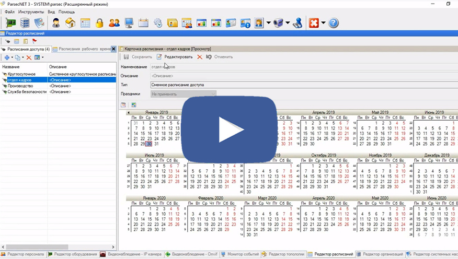Switch to Расписания рабочего времени tab
The width and height of the screenshot is (458, 259).
tap(82, 49)
